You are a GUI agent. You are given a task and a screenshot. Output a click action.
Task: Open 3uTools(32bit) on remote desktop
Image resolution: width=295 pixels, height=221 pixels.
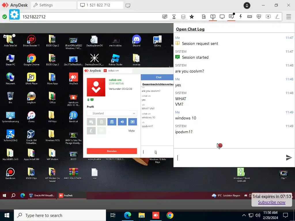coord(10,136)
